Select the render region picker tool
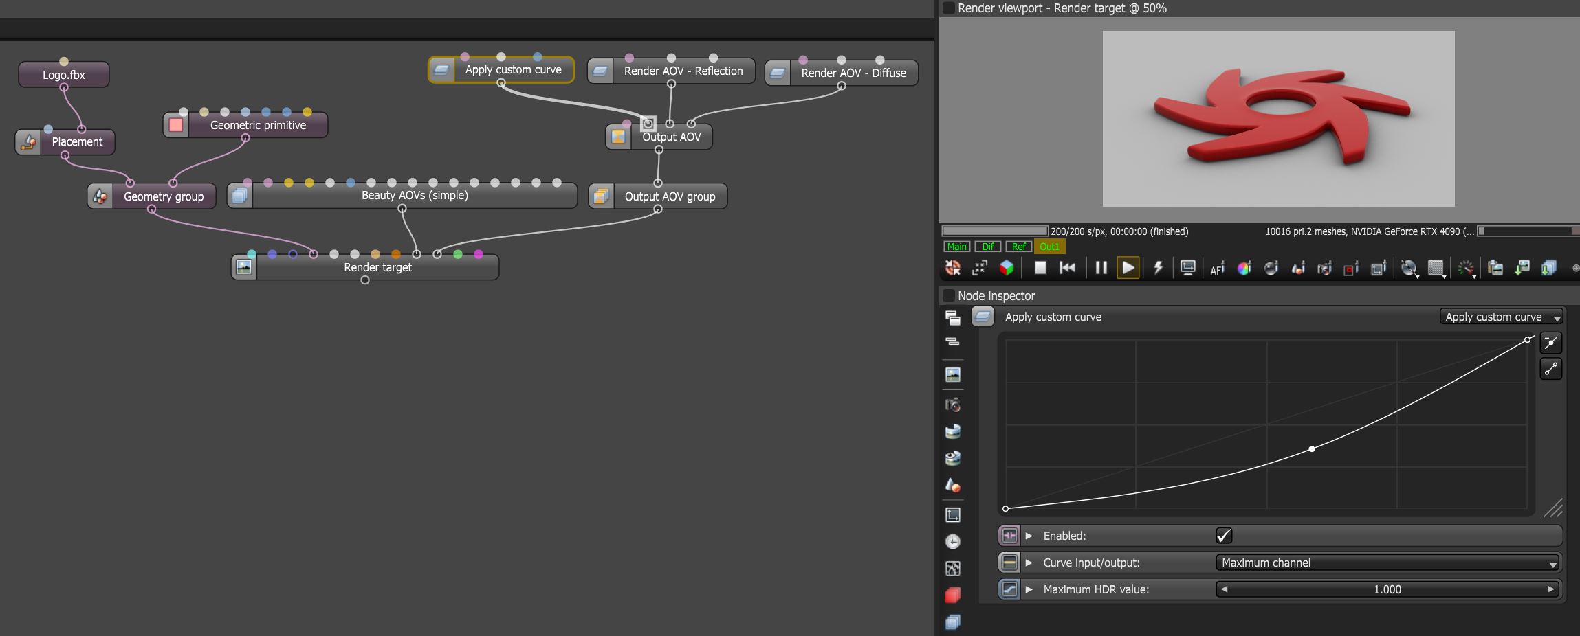 click(1351, 268)
